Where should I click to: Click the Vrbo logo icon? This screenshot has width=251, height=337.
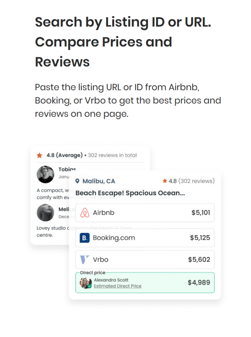(x=85, y=260)
